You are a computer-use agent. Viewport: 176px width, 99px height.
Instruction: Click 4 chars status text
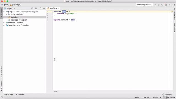click(x=138, y=97)
